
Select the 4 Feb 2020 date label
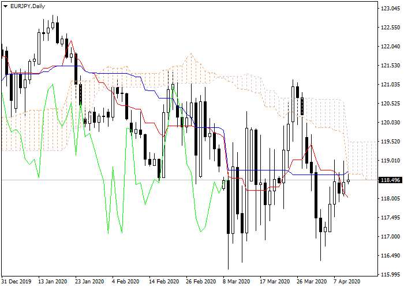(x=125, y=282)
